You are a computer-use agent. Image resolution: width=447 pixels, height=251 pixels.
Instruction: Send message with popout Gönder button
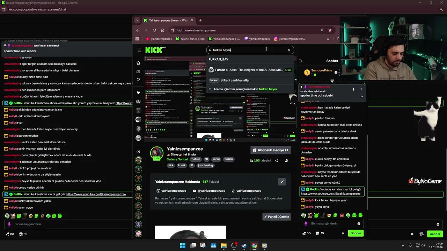(x=435, y=234)
